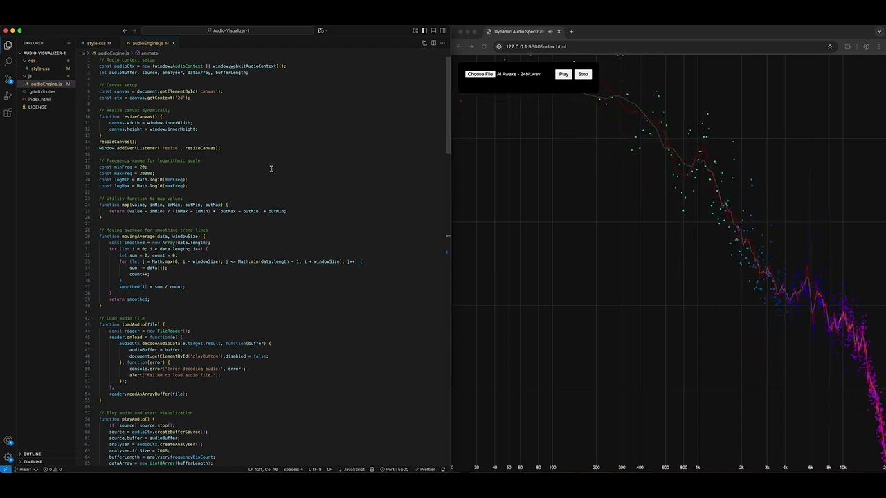Open the Run and Debug view
Image resolution: width=886 pixels, height=498 pixels.
tap(8, 95)
